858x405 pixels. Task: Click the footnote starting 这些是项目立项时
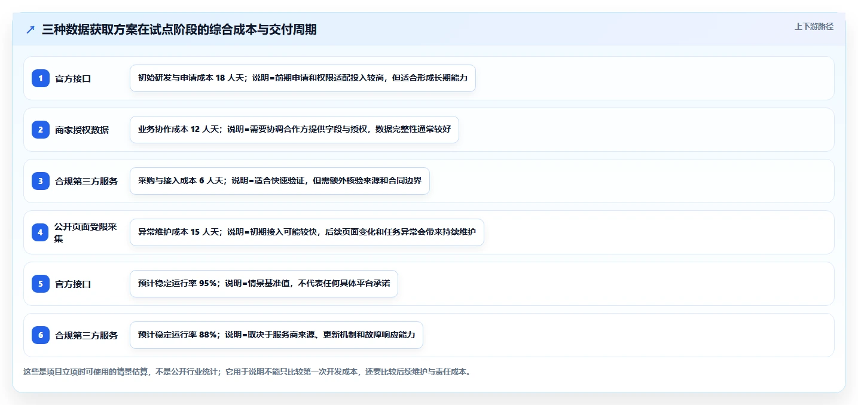[247, 372]
